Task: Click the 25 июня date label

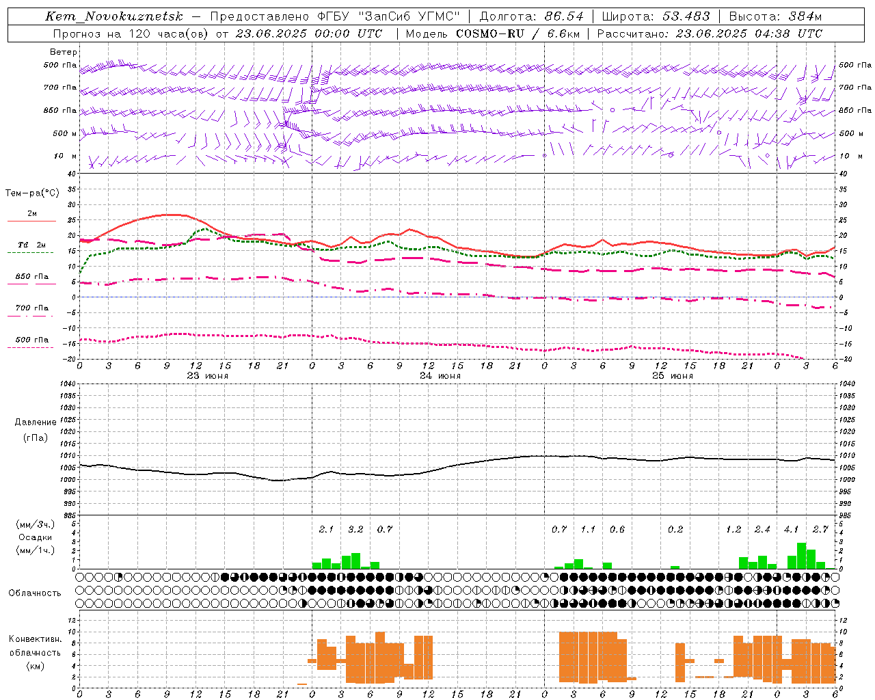Action: [x=673, y=376]
